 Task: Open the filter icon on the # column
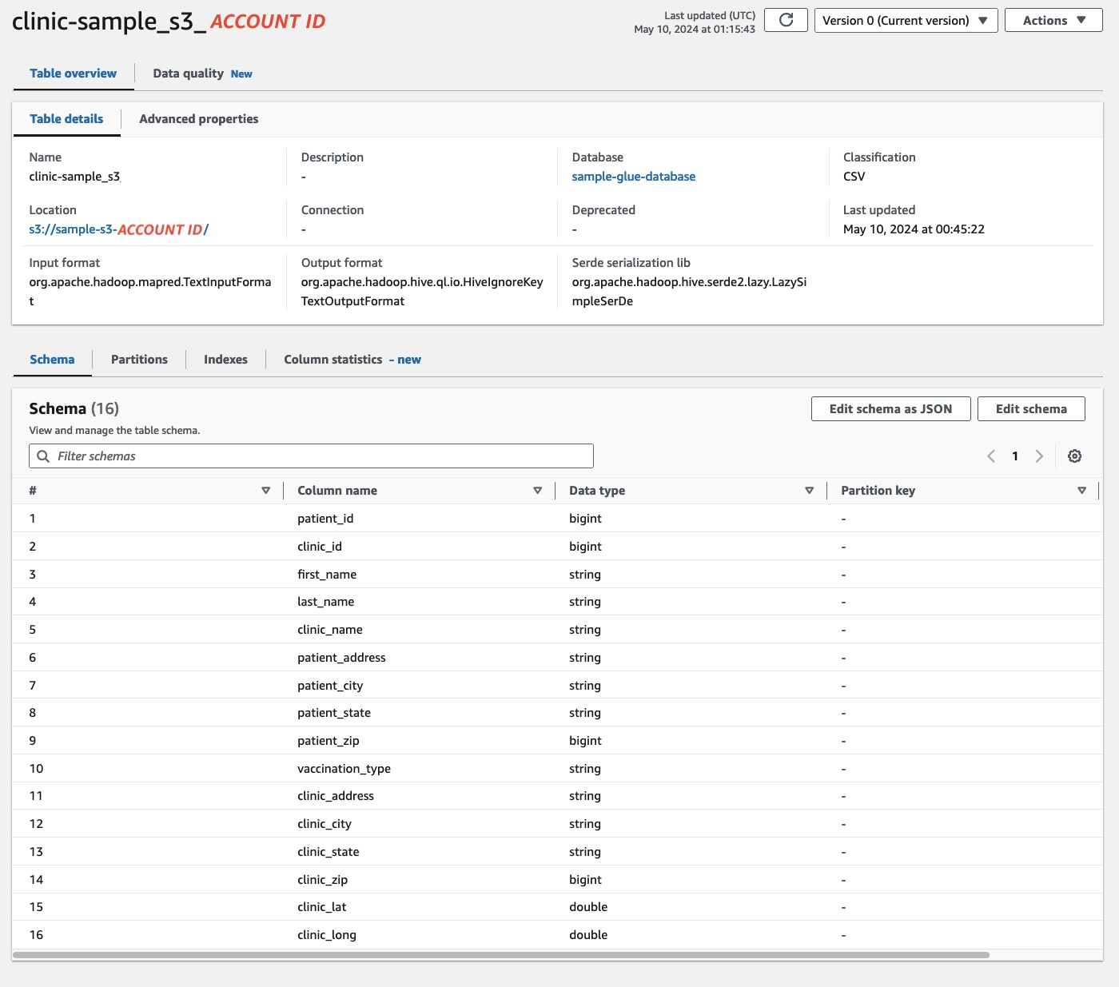click(265, 490)
